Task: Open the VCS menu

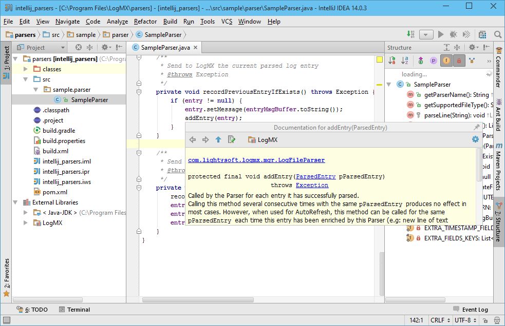Action: [227, 21]
